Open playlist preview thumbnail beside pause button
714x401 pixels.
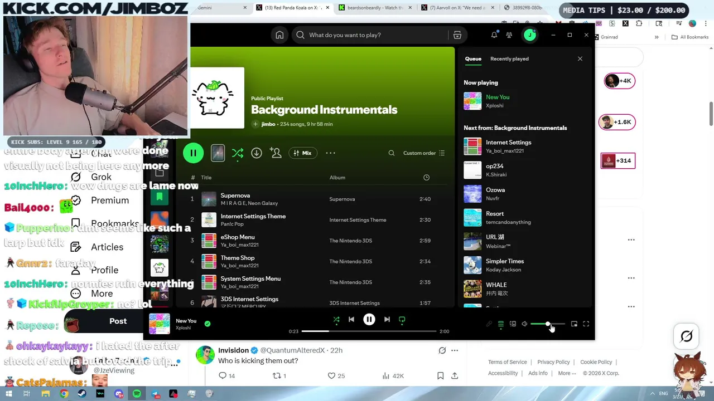[218, 153]
